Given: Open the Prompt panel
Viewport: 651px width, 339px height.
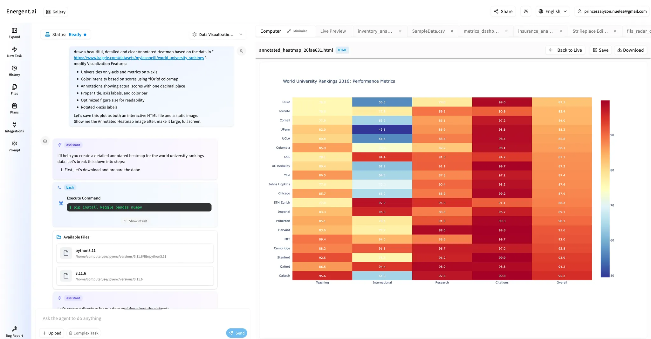Looking at the screenshot, I should pyautogui.click(x=14, y=146).
